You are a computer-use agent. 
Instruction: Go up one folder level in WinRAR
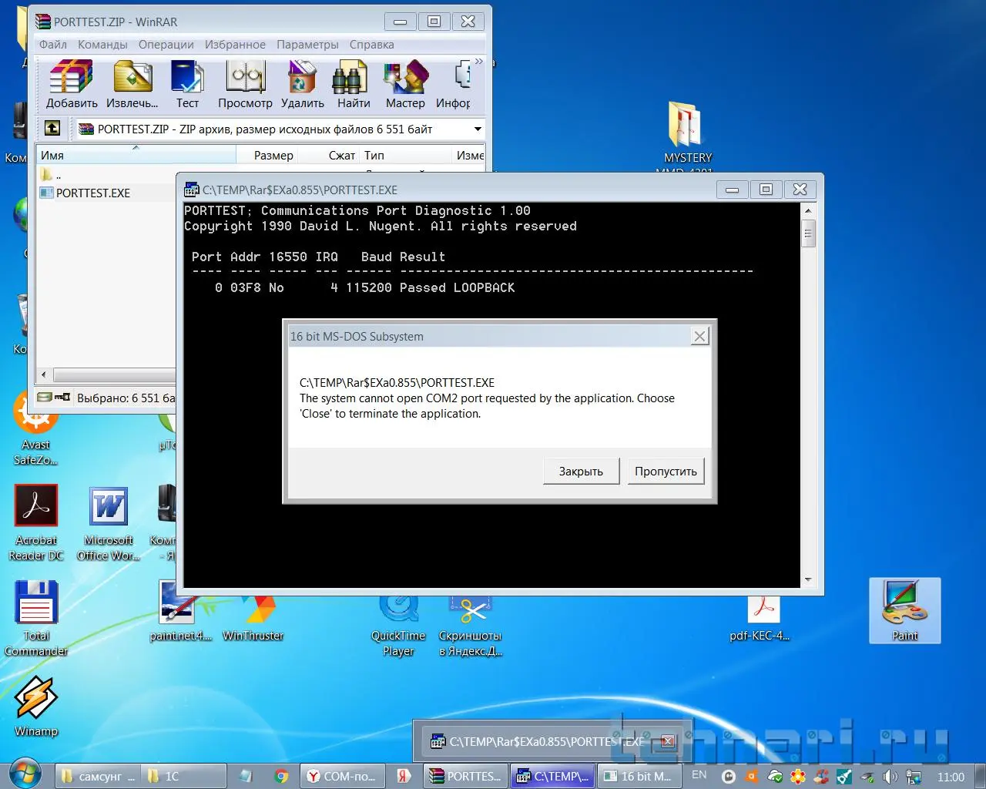pos(52,129)
